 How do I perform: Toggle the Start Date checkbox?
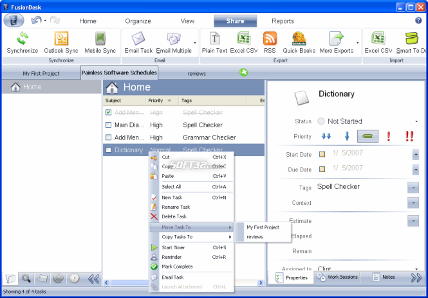[322, 154]
